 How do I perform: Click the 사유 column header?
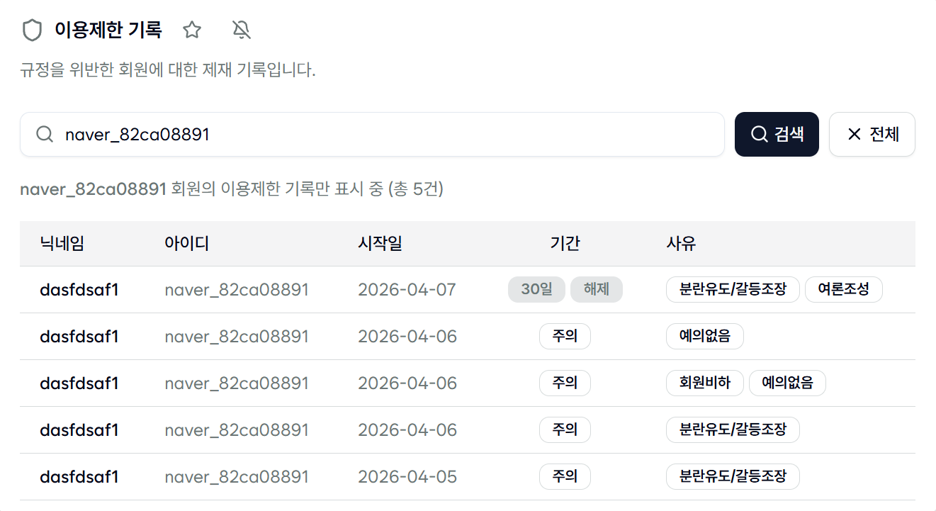tap(681, 244)
